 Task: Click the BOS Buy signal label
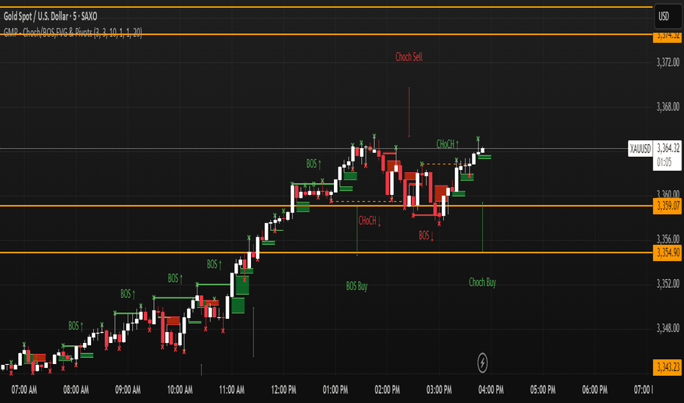(357, 286)
